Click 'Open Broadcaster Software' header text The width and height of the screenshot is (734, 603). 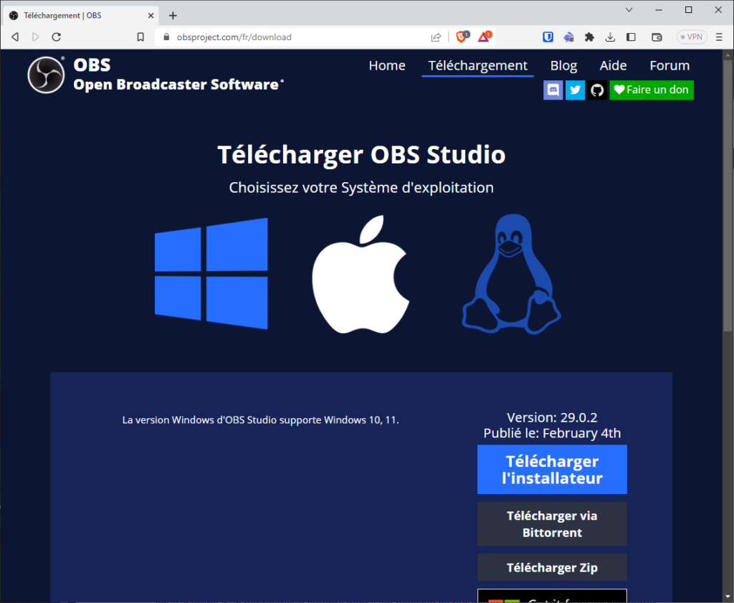[x=178, y=85]
